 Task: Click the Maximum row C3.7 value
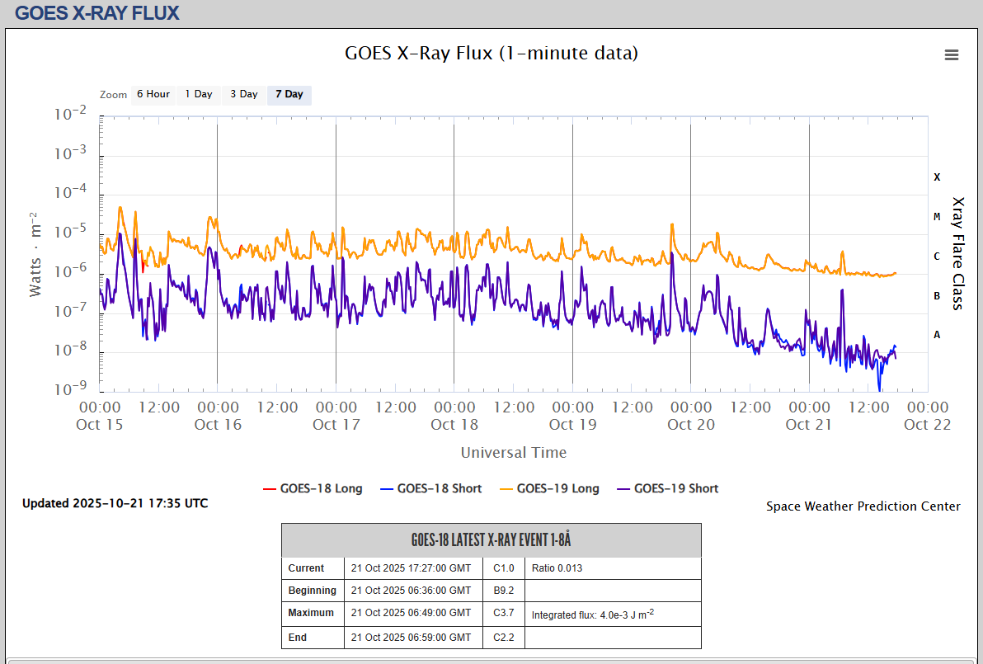tap(504, 613)
